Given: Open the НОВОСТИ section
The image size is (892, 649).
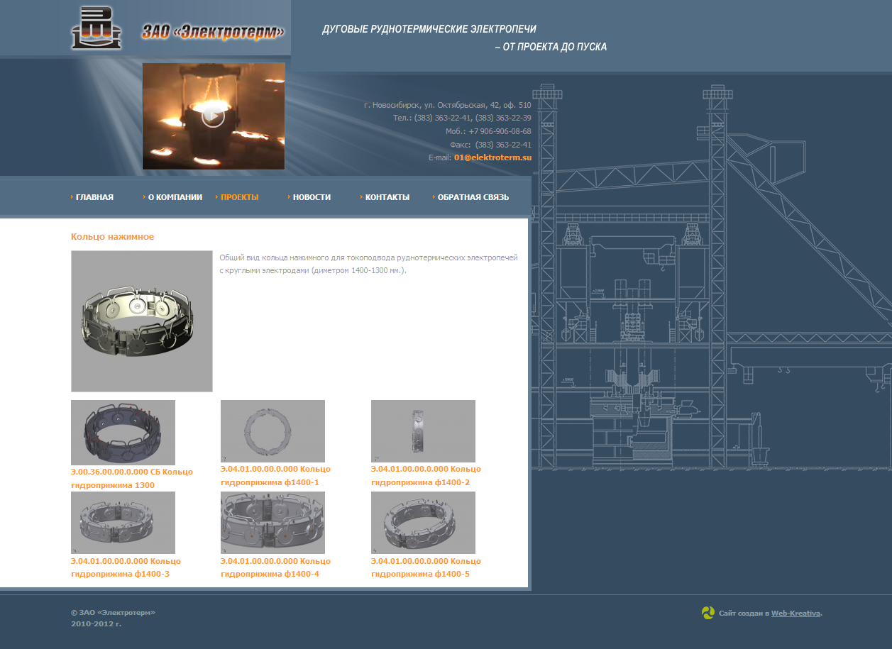Looking at the screenshot, I should [x=312, y=197].
